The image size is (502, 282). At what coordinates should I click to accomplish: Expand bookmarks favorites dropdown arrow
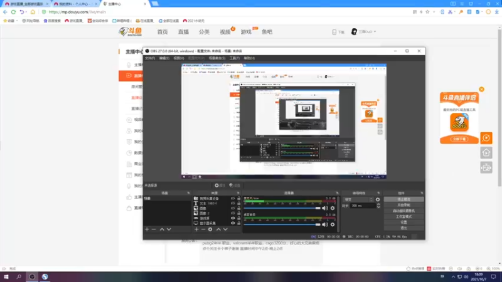(17, 21)
